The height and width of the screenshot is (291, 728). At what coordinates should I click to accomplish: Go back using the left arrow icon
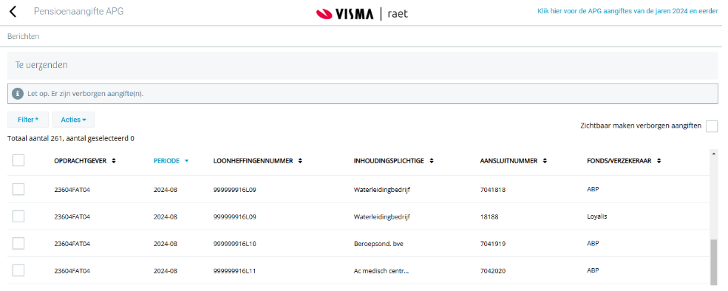pyautogui.click(x=13, y=12)
